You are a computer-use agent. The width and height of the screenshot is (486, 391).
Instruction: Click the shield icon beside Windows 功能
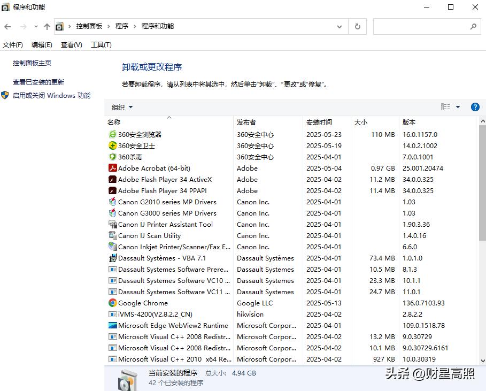[5, 95]
